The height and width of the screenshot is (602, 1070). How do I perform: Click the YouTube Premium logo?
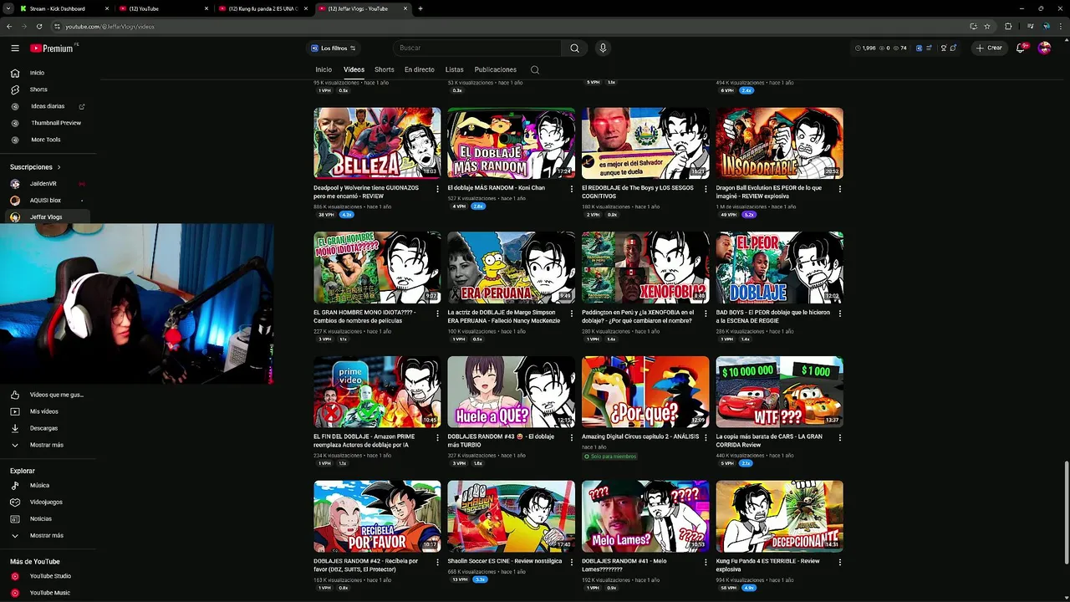[x=53, y=48]
